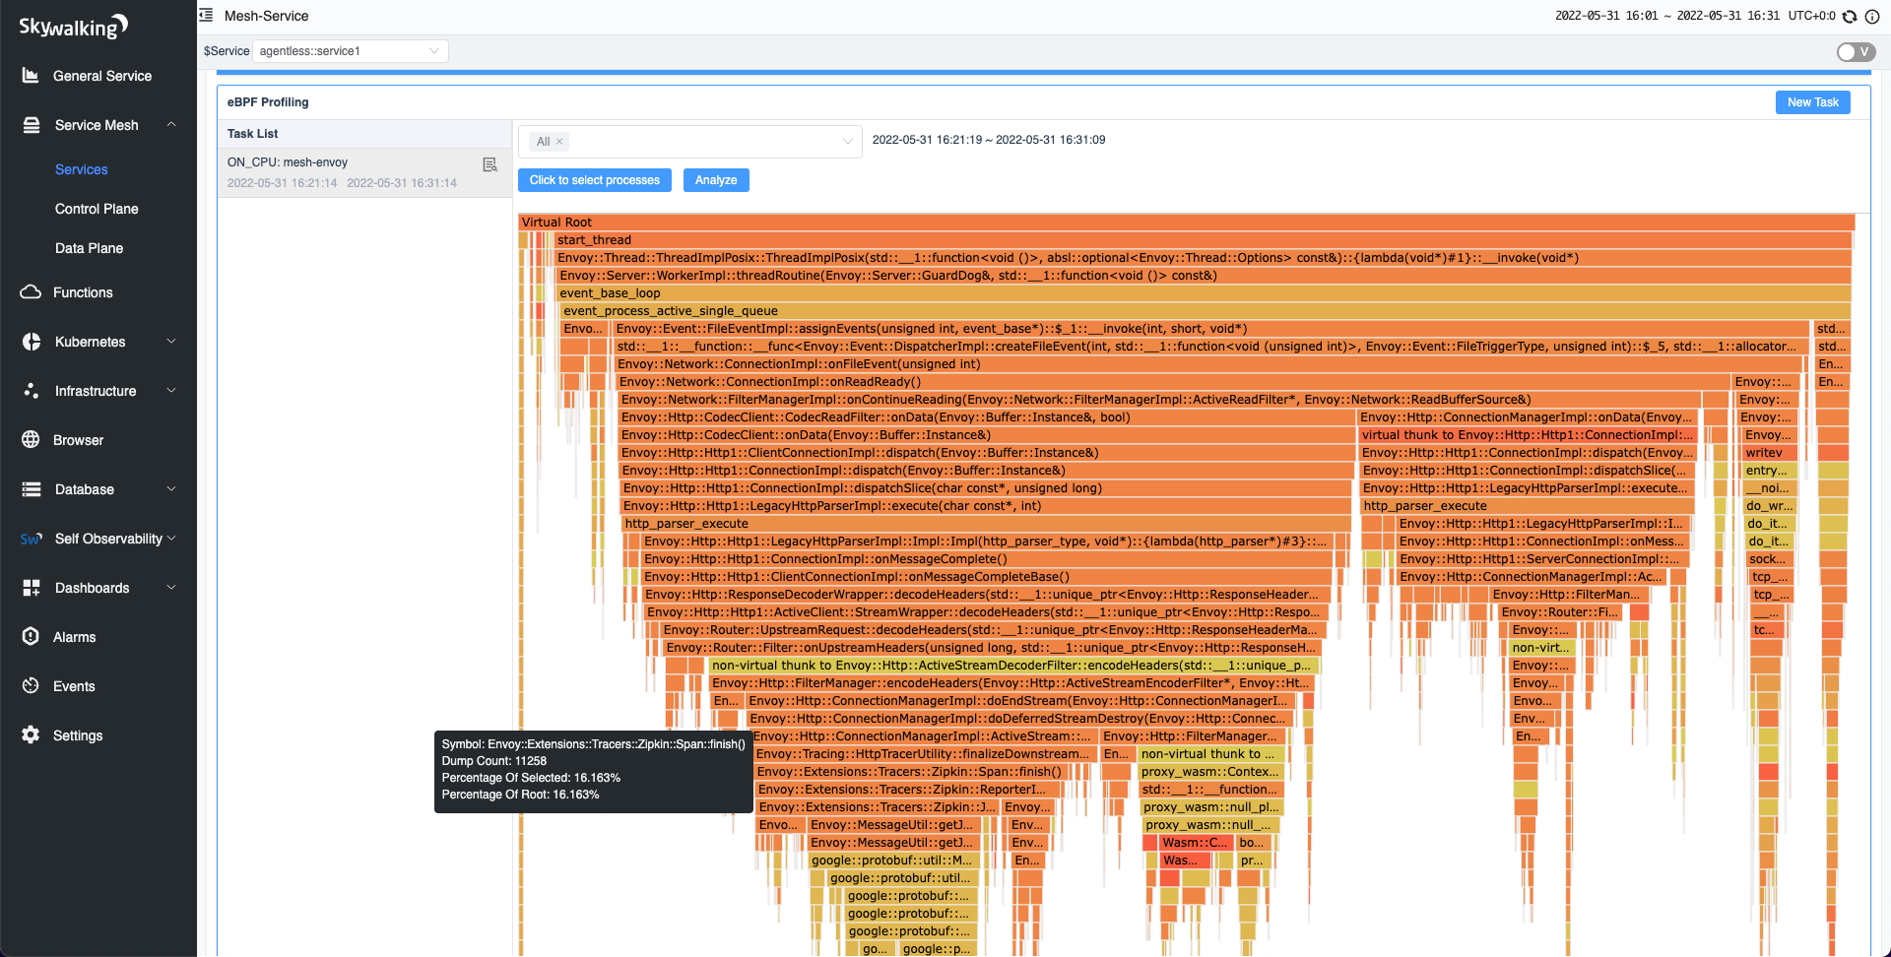Click the Functions cloud icon
1891x957 pixels.
[31, 292]
